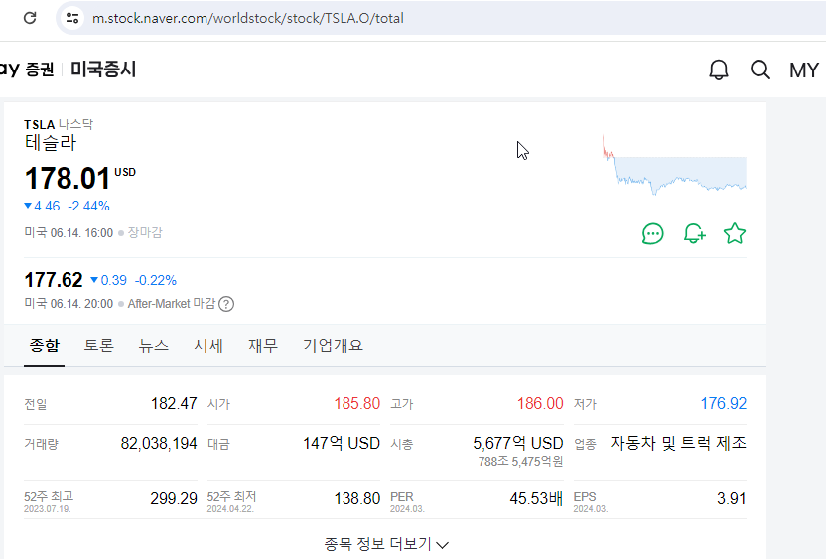Switch to the 토론 tab
826x559 pixels.
[x=99, y=346]
